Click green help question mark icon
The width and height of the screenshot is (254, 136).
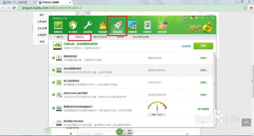(x=47, y=130)
